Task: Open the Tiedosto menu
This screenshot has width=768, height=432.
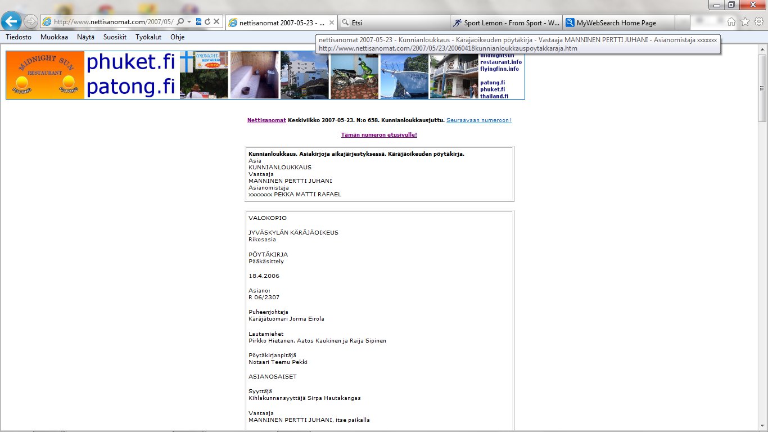Action: coord(19,37)
